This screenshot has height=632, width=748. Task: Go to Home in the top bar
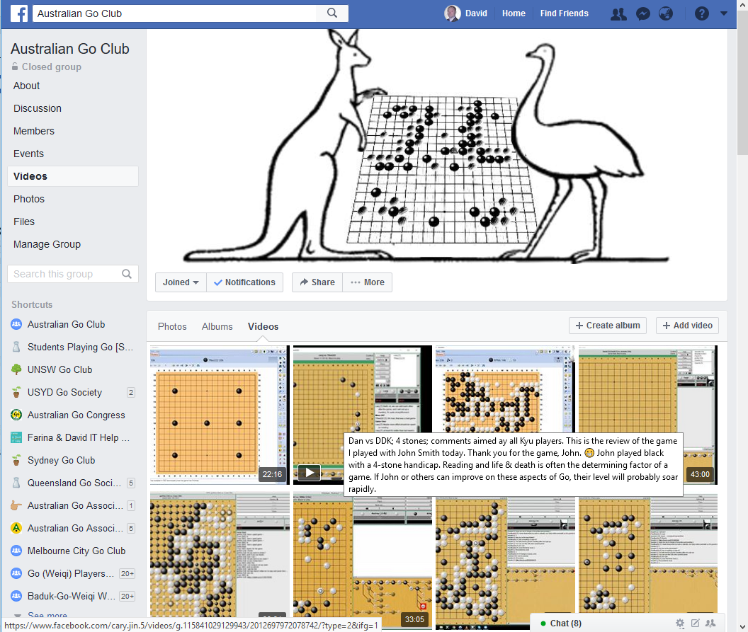point(514,13)
